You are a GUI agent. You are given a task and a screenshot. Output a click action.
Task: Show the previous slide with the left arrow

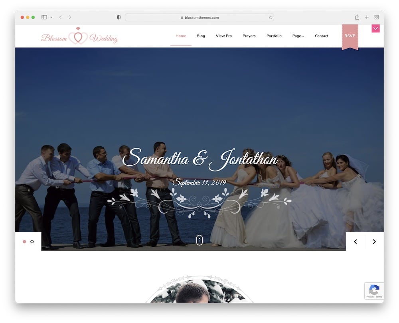(356, 242)
